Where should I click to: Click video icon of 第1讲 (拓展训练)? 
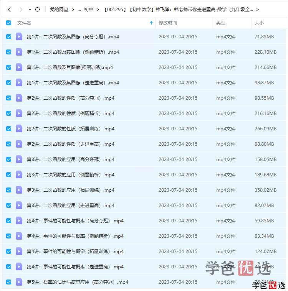point(19,67)
